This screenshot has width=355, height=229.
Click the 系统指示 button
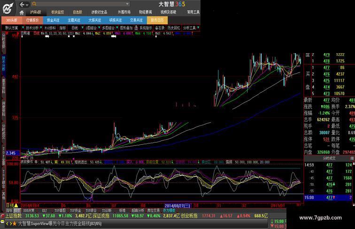[146, 28]
